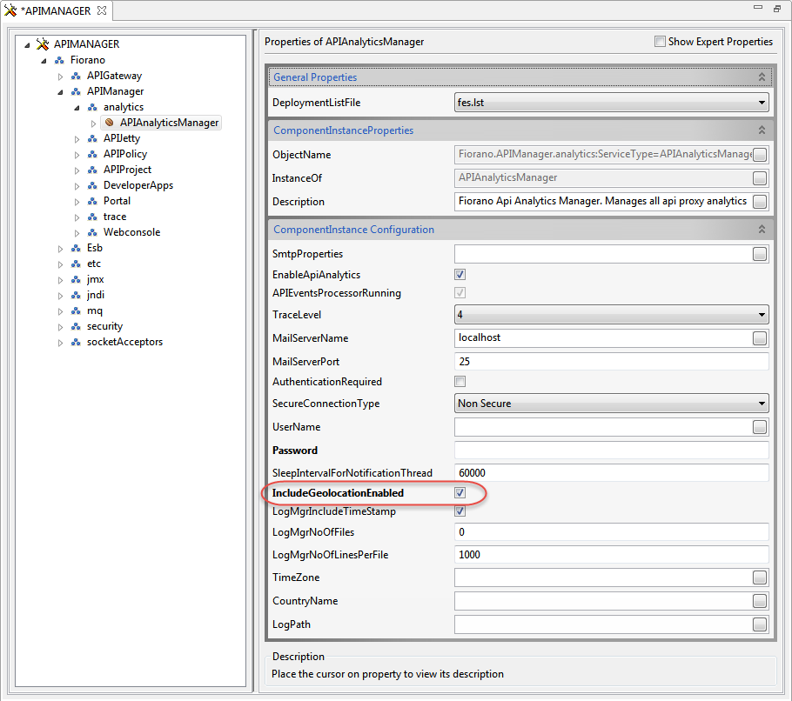
Task: Click the APIPolicy node icon
Action: click(93, 154)
